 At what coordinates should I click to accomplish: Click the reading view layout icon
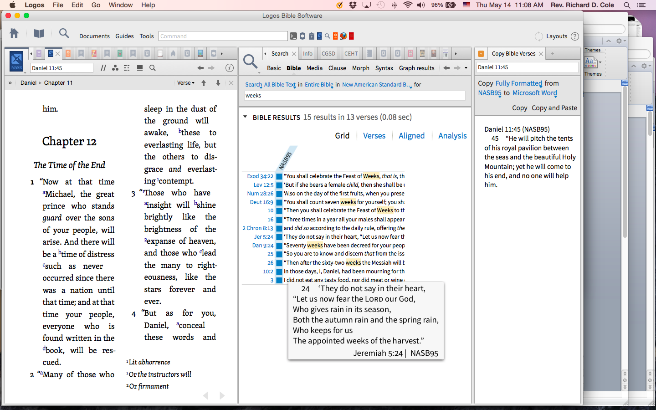[x=140, y=68]
